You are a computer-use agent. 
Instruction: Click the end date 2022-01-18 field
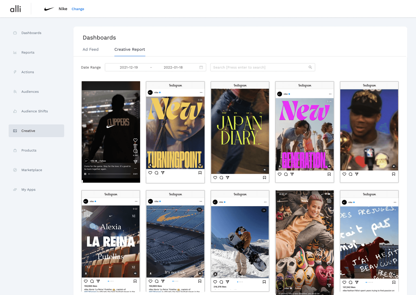click(173, 67)
